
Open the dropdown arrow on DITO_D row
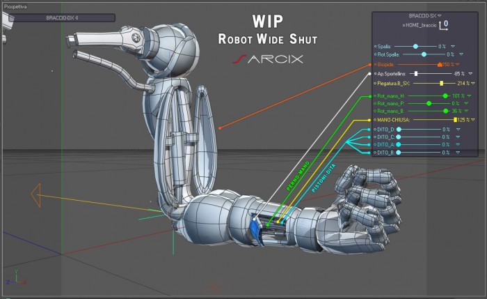click(x=458, y=130)
